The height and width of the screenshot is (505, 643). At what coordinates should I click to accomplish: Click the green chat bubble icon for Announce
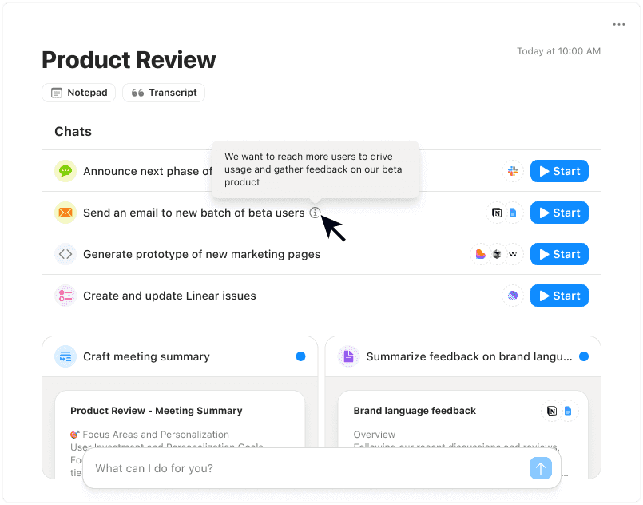(x=65, y=170)
